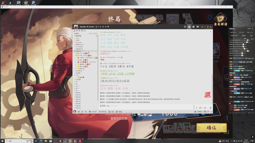Open the taskbar clock showing 23:29
The image size is (255, 143).
pos(246,141)
